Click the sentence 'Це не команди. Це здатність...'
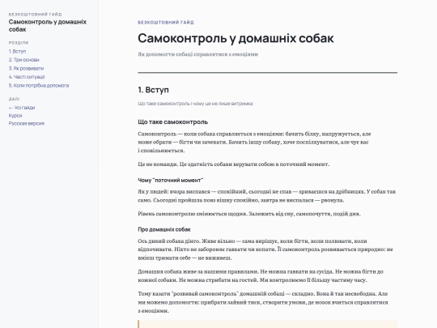This screenshot has width=437, height=328. coord(234,164)
